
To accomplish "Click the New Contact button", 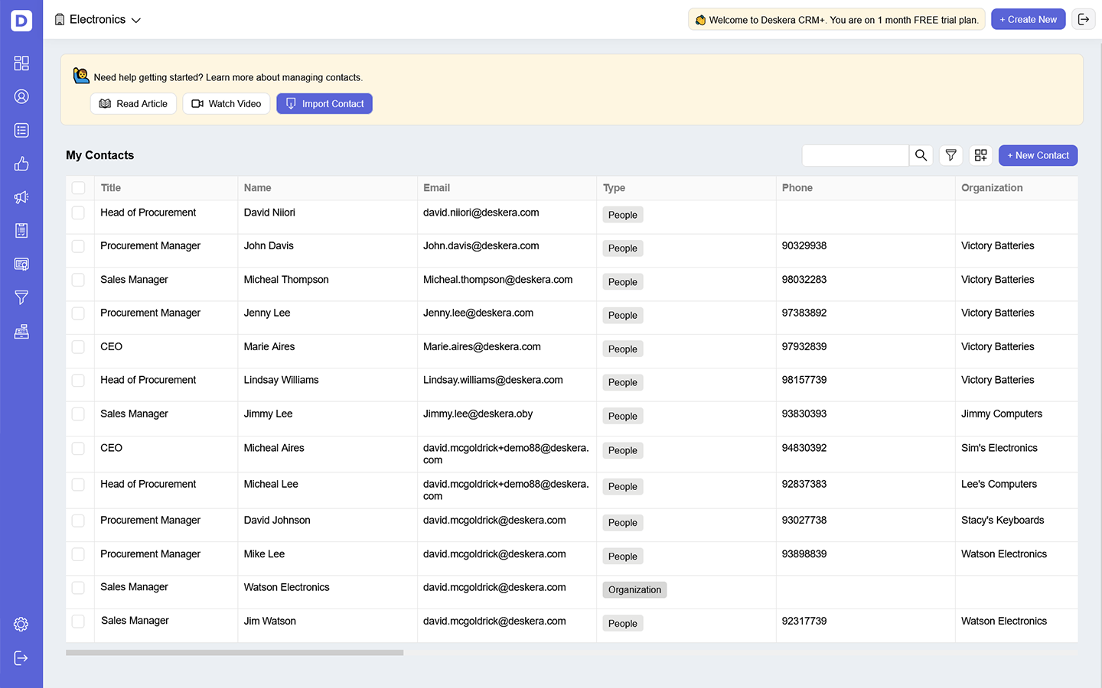I will [1038, 155].
